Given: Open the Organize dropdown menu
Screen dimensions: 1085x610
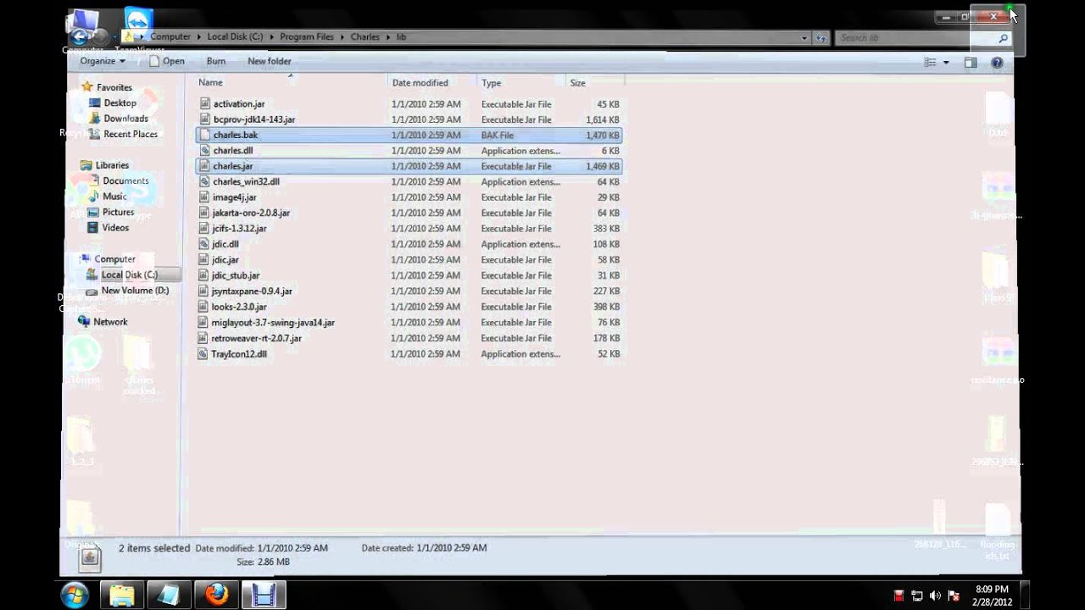Looking at the screenshot, I should tap(103, 61).
